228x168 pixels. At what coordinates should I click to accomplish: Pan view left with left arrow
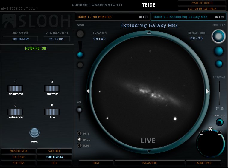coord(88,91)
